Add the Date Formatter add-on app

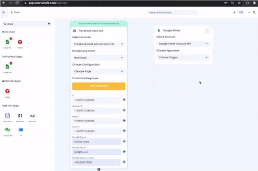(x=7, y=116)
